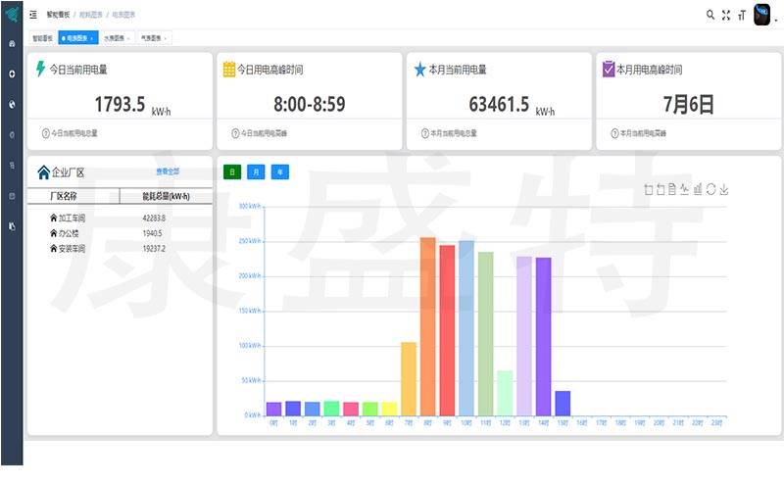Click the 查看全部 link
This screenshot has width=784, height=486.
pyautogui.click(x=168, y=171)
